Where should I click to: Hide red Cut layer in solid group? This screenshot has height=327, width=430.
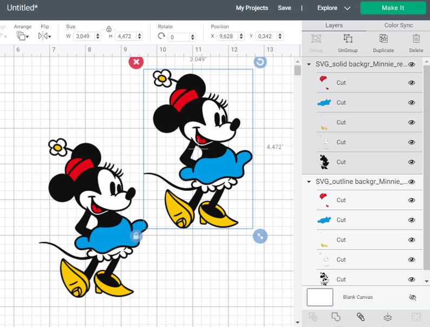pyautogui.click(x=412, y=83)
